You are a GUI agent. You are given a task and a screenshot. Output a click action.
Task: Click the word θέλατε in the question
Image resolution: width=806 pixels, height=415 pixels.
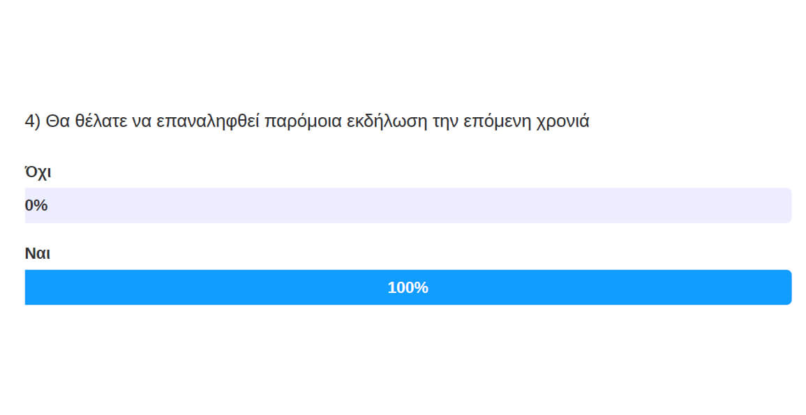(100, 121)
